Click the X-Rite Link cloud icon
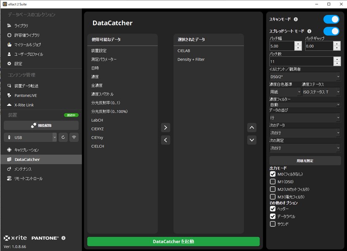This screenshot has width=347, height=251. pos(9,105)
